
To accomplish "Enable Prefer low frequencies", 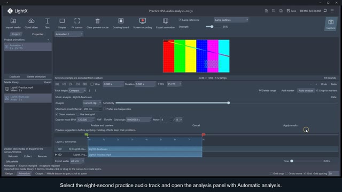I will tap(104, 109).
